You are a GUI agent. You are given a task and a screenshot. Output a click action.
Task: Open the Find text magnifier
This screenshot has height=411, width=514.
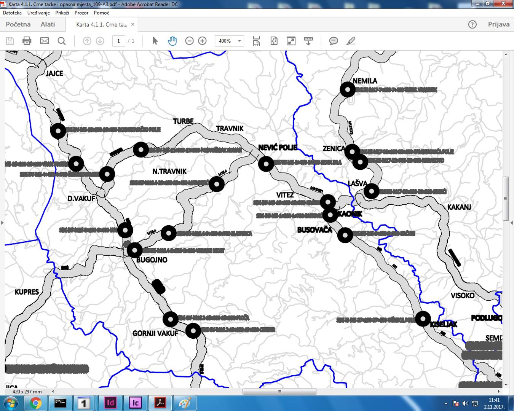pyautogui.click(x=62, y=41)
